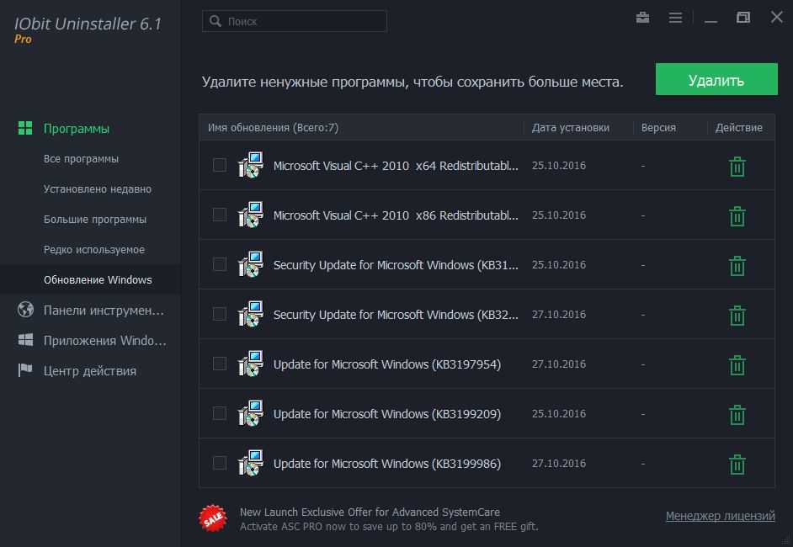Viewport: 793px width, 547px height.
Task: Select Microsoft Visual C++ 2010 x86 Redistributabl... row
Action: click(x=487, y=215)
